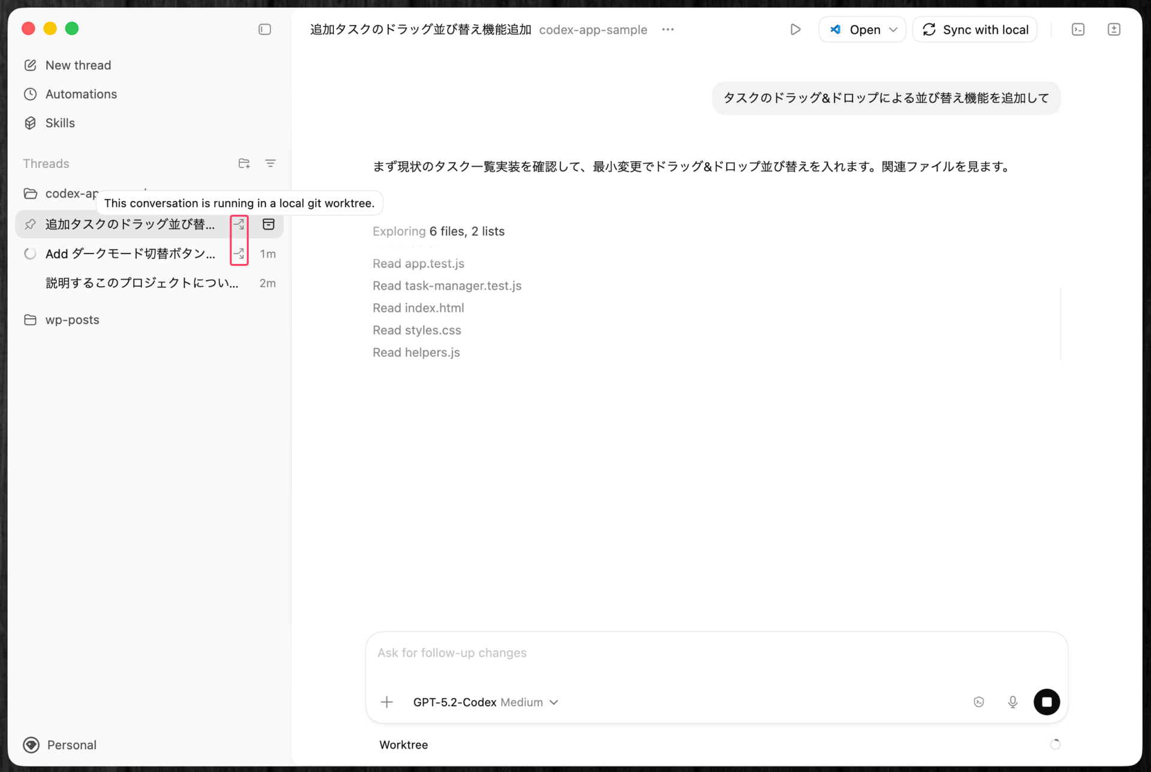Open the integrated terminal panel
1151x772 pixels.
(1078, 29)
